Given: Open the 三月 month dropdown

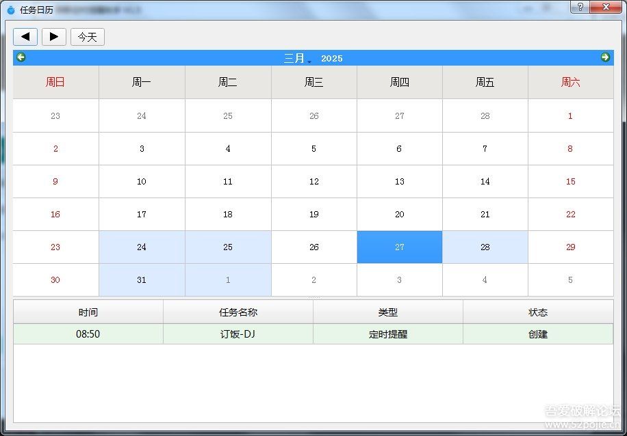Looking at the screenshot, I should 298,58.
